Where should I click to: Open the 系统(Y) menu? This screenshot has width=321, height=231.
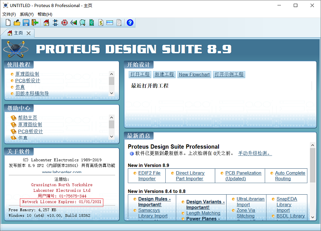pyautogui.click(x=26, y=14)
